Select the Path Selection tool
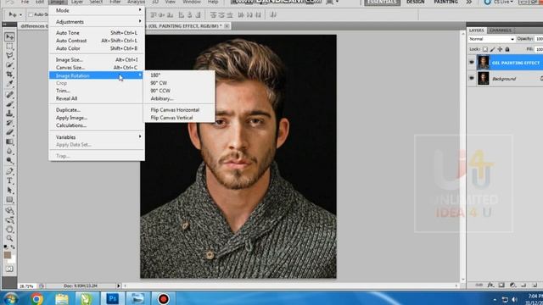The width and height of the screenshot is (543, 305). click(9, 190)
